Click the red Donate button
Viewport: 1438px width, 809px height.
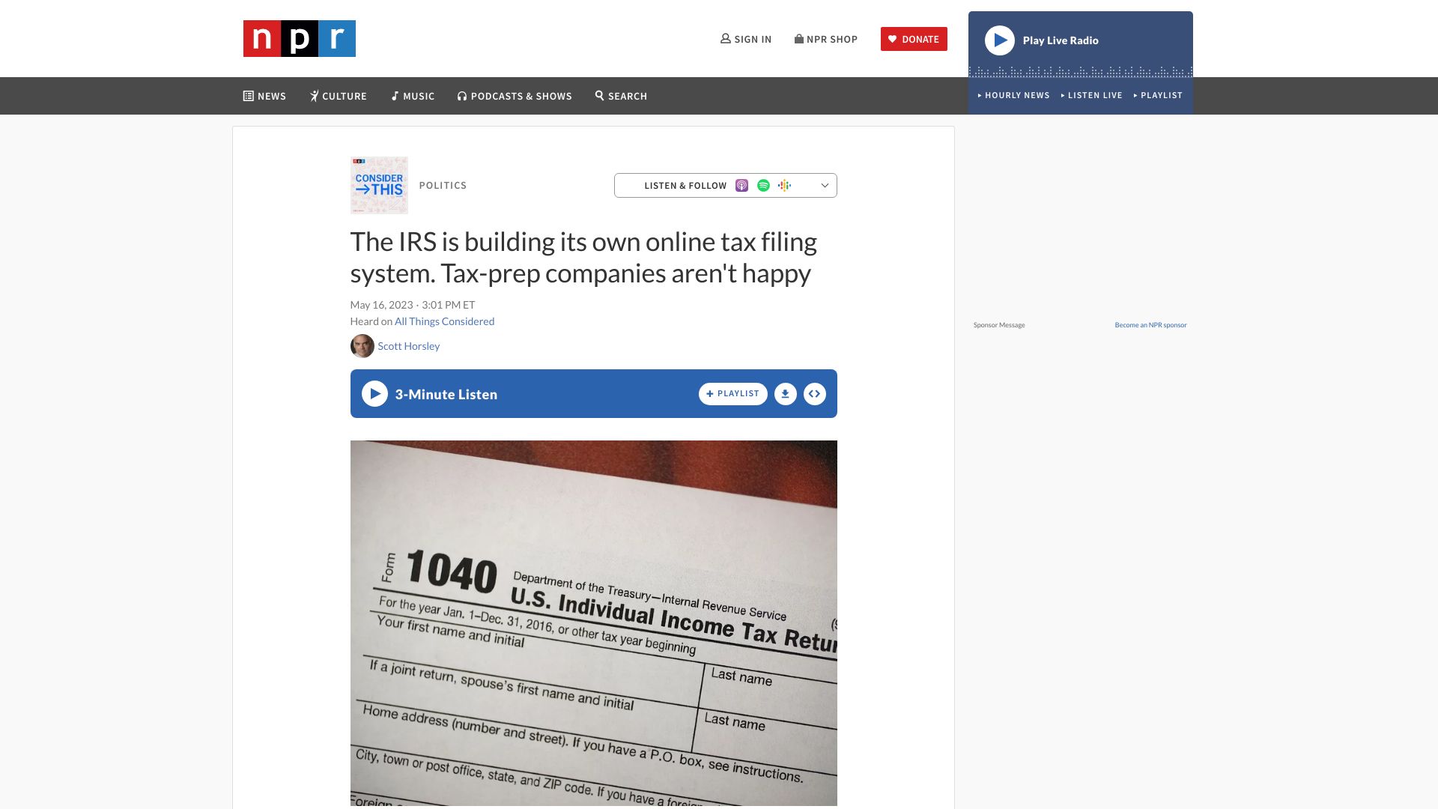click(914, 39)
